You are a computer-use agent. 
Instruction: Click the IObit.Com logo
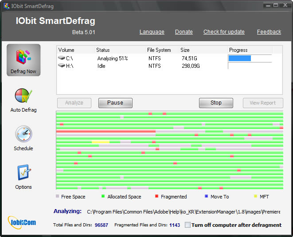22,222
